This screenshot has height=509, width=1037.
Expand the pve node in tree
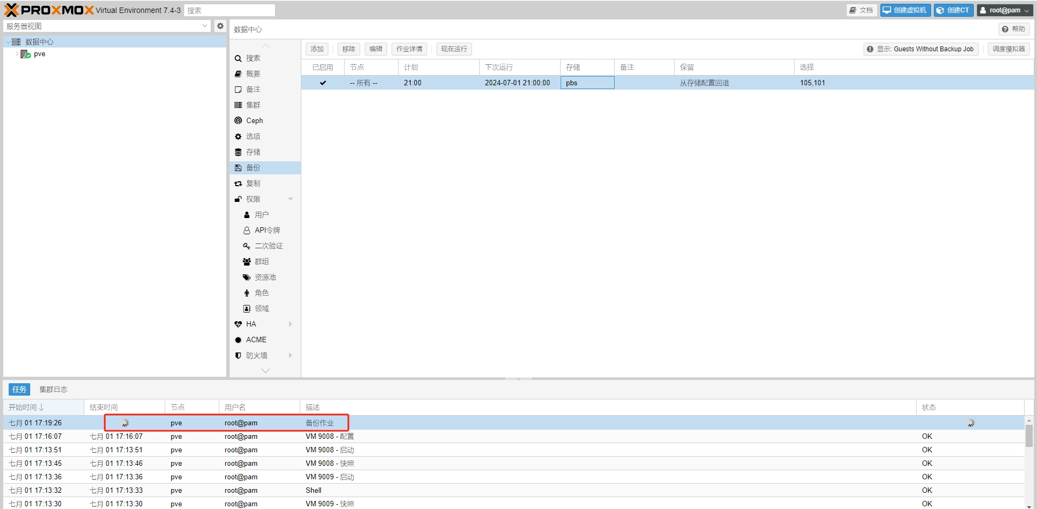pyautogui.click(x=17, y=55)
